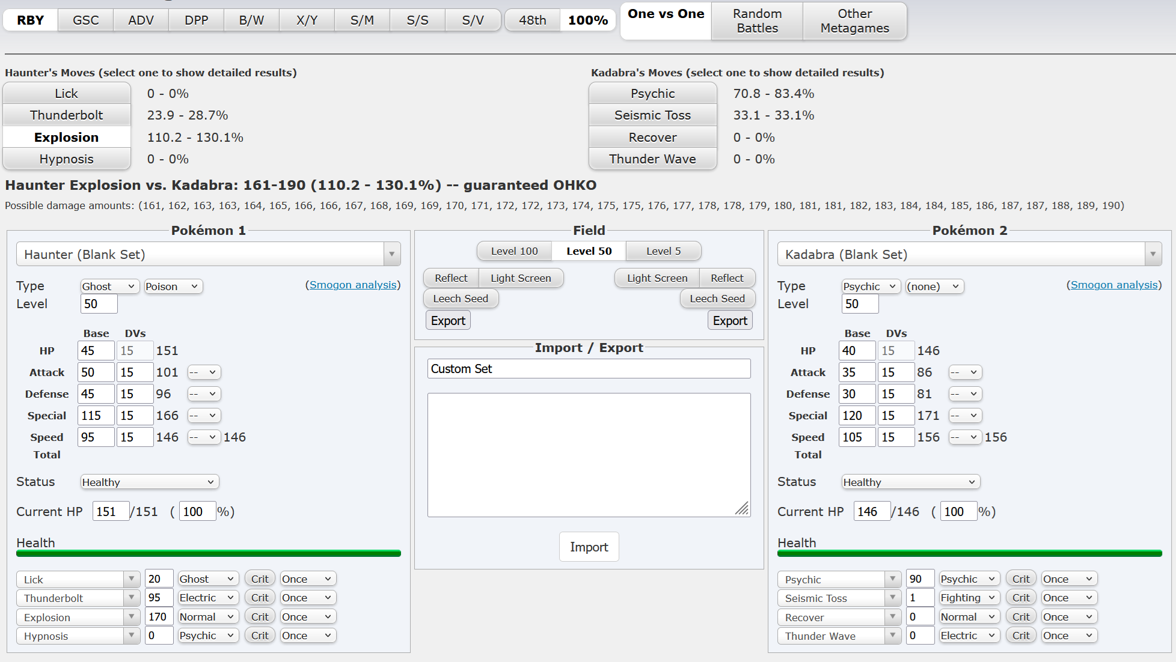Click Hypnosis move dropdown arrow
Image resolution: width=1176 pixels, height=662 pixels.
(131, 636)
